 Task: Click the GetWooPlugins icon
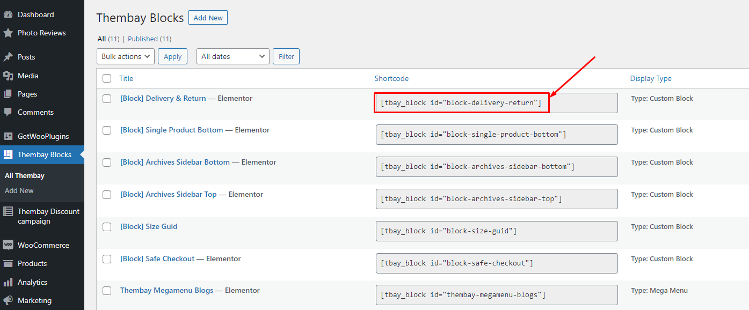pyautogui.click(x=8, y=136)
